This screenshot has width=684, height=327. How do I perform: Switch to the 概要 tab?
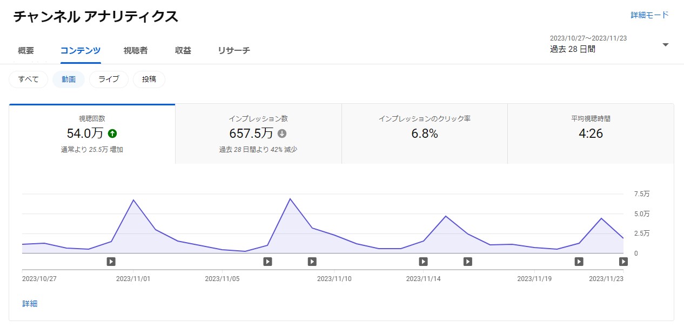26,51
